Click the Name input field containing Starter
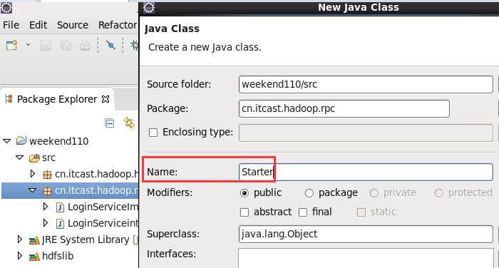Screen dimensions: 499x268 (x=366, y=172)
